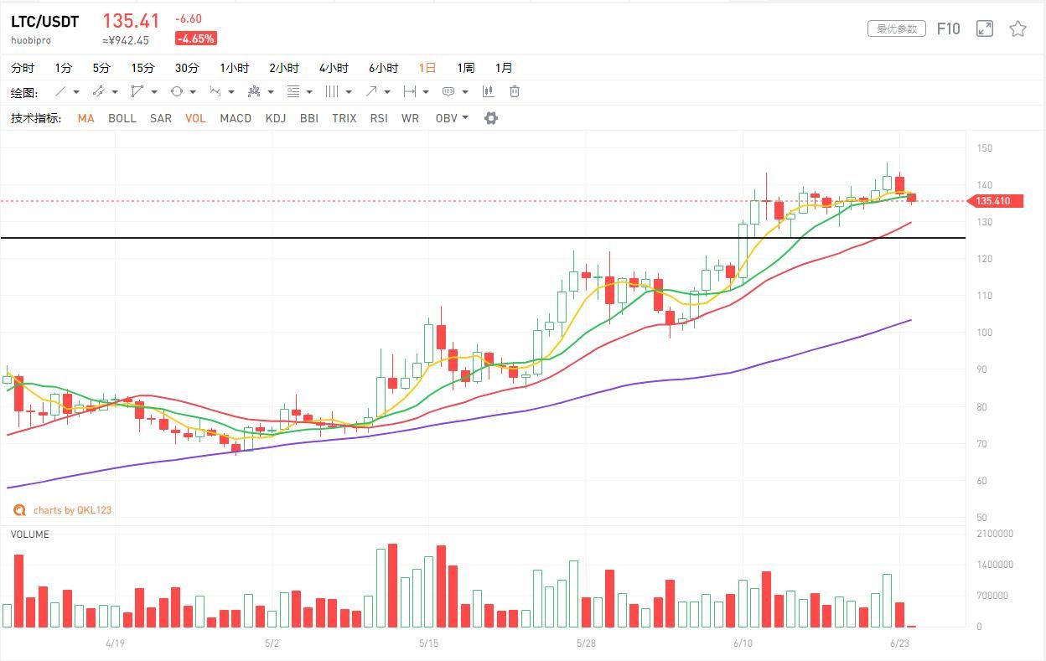Open the circle tool dropdown arrow
The width and height of the screenshot is (1046, 661).
point(193,92)
